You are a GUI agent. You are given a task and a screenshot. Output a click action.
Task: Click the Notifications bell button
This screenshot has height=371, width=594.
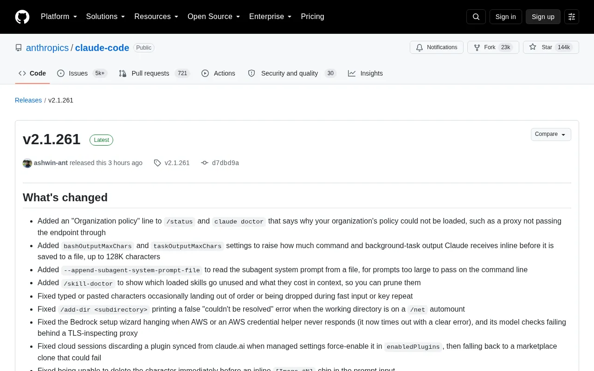tap(437, 47)
